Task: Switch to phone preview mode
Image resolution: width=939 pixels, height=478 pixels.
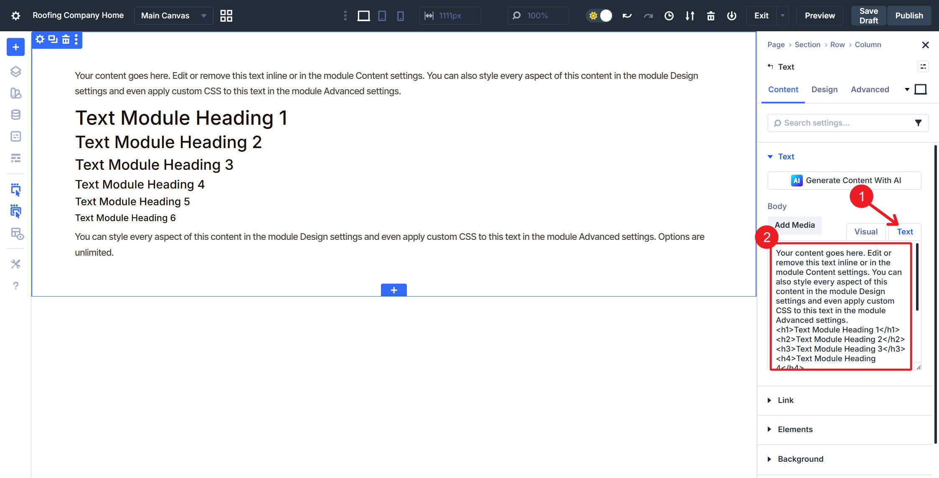Action: [x=401, y=16]
